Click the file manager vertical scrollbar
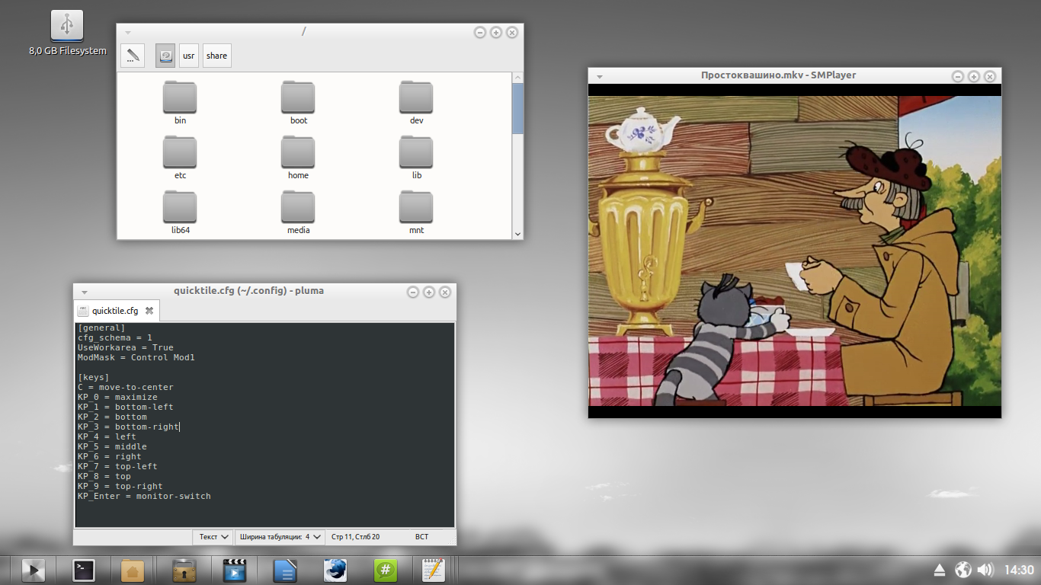 click(518, 109)
